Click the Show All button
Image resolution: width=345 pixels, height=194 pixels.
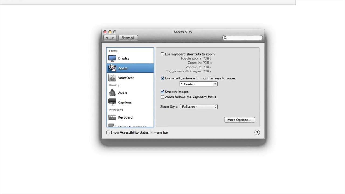[128, 38]
